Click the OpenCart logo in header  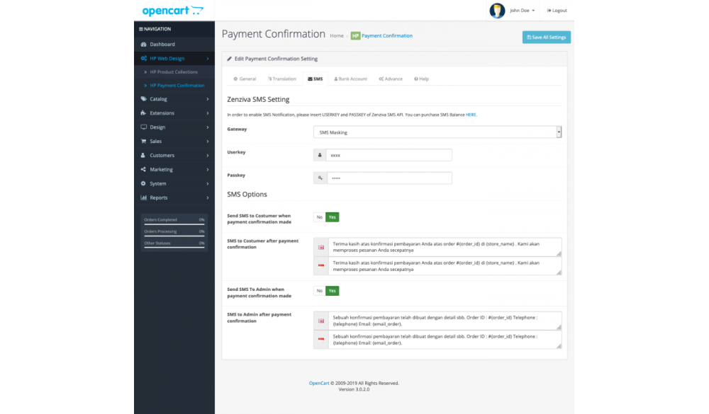point(172,11)
